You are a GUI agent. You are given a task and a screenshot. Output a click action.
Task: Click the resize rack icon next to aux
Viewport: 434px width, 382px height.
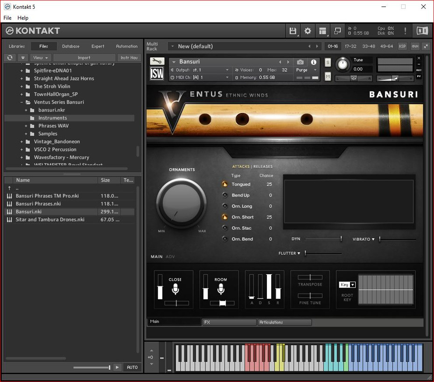tap(426, 46)
